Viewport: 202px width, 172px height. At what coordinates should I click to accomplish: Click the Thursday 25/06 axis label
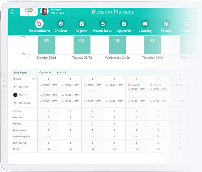tap(153, 58)
